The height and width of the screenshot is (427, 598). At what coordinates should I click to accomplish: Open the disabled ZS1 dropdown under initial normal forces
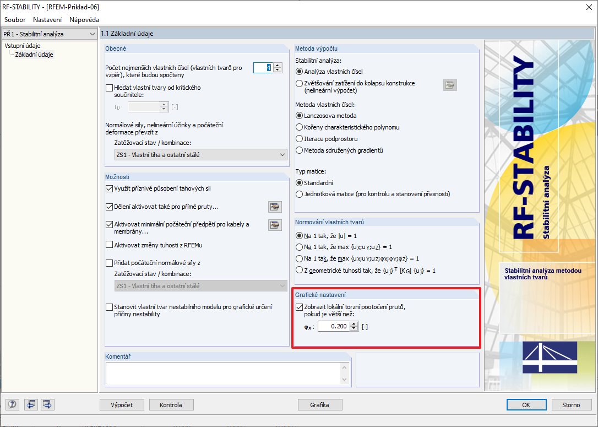[200, 286]
